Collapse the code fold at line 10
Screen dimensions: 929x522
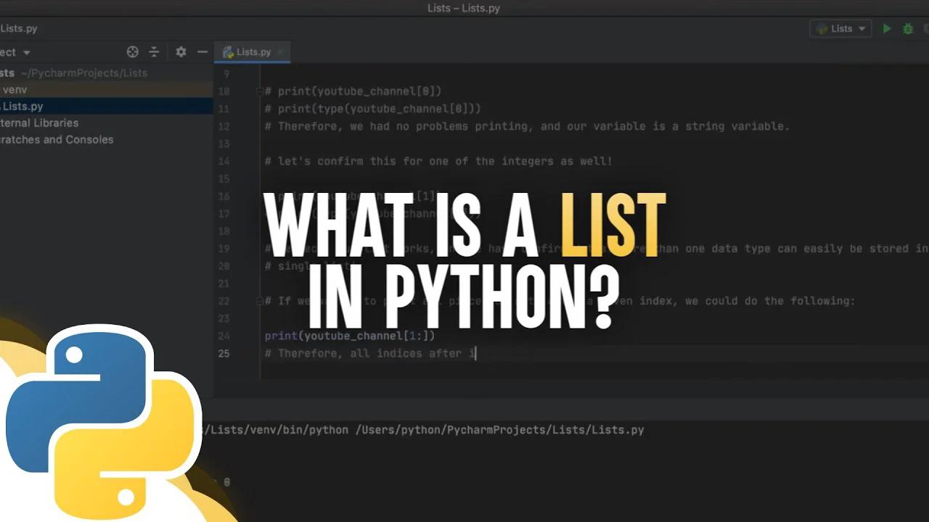tap(258, 91)
